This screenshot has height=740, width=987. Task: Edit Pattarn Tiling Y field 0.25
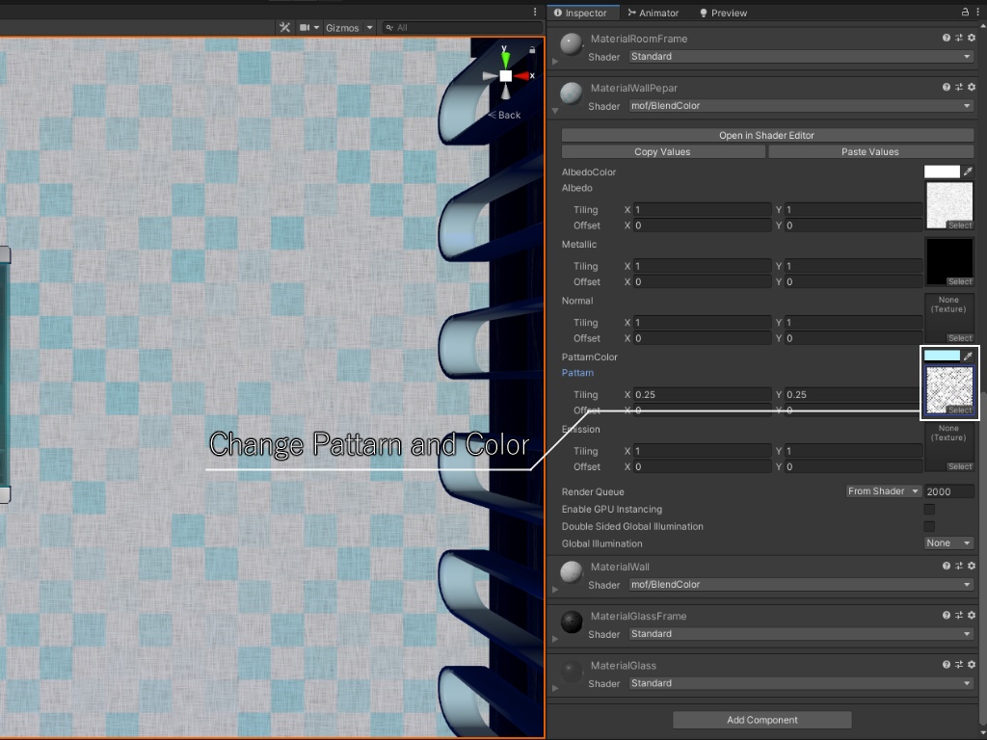pyautogui.click(x=854, y=394)
